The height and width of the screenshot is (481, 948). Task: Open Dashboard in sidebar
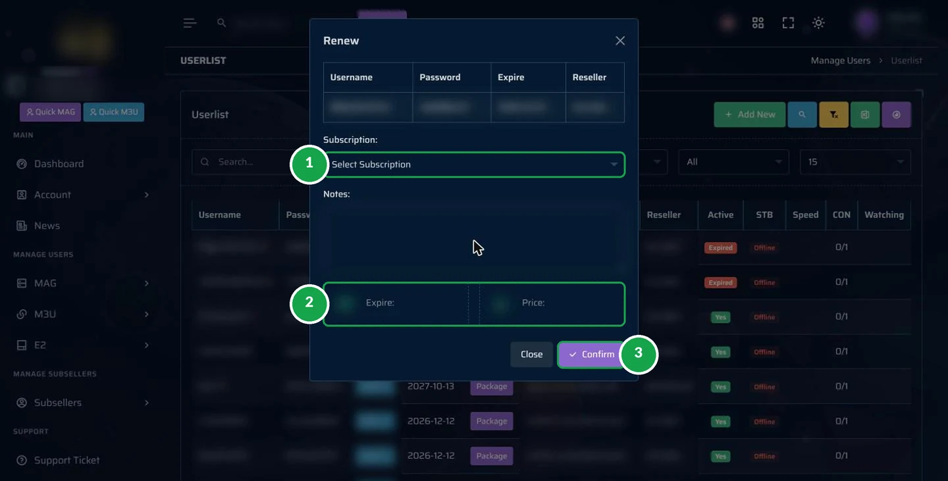click(x=59, y=164)
